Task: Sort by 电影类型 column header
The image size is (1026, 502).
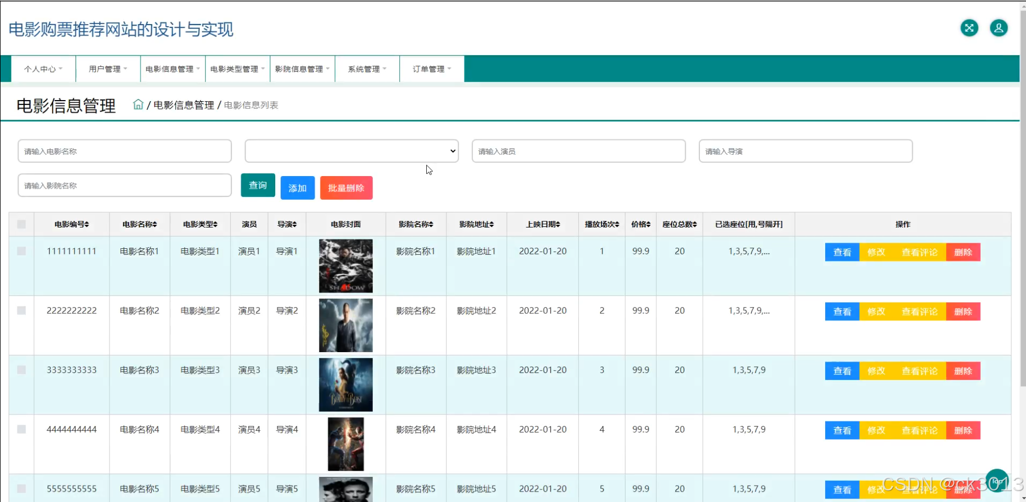Action: pyautogui.click(x=200, y=224)
